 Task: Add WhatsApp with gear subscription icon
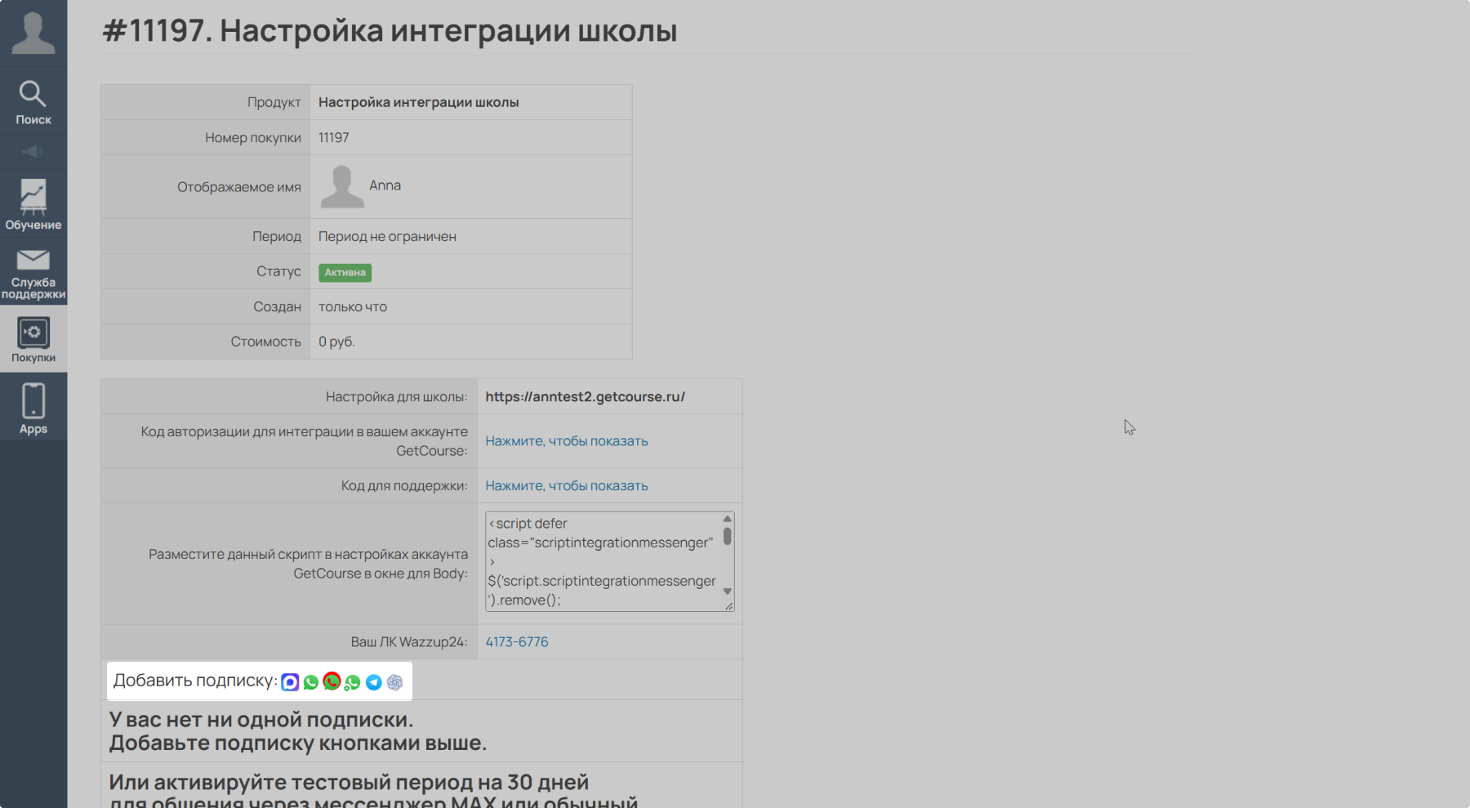[x=353, y=682]
